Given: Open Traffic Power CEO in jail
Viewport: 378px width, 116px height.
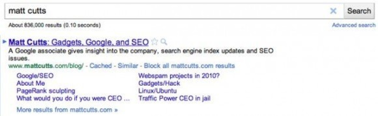Looking at the screenshot, I should [x=175, y=98].
